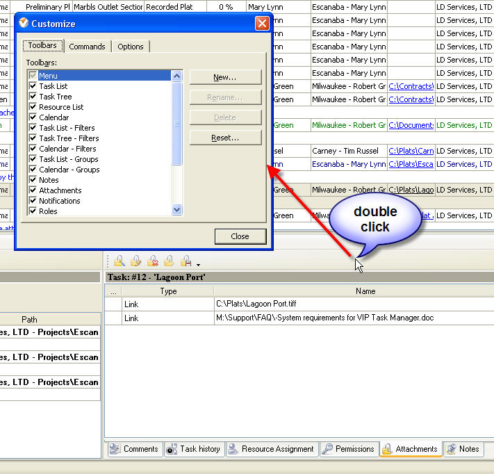Disable the Notifications toolbar checkbox
494x474 pixels.
33,201
